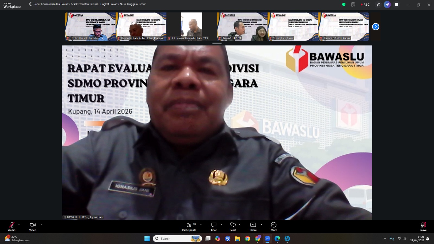434x244 pixels.
Task: Open the live transcript icon
Action: (353, 5)
